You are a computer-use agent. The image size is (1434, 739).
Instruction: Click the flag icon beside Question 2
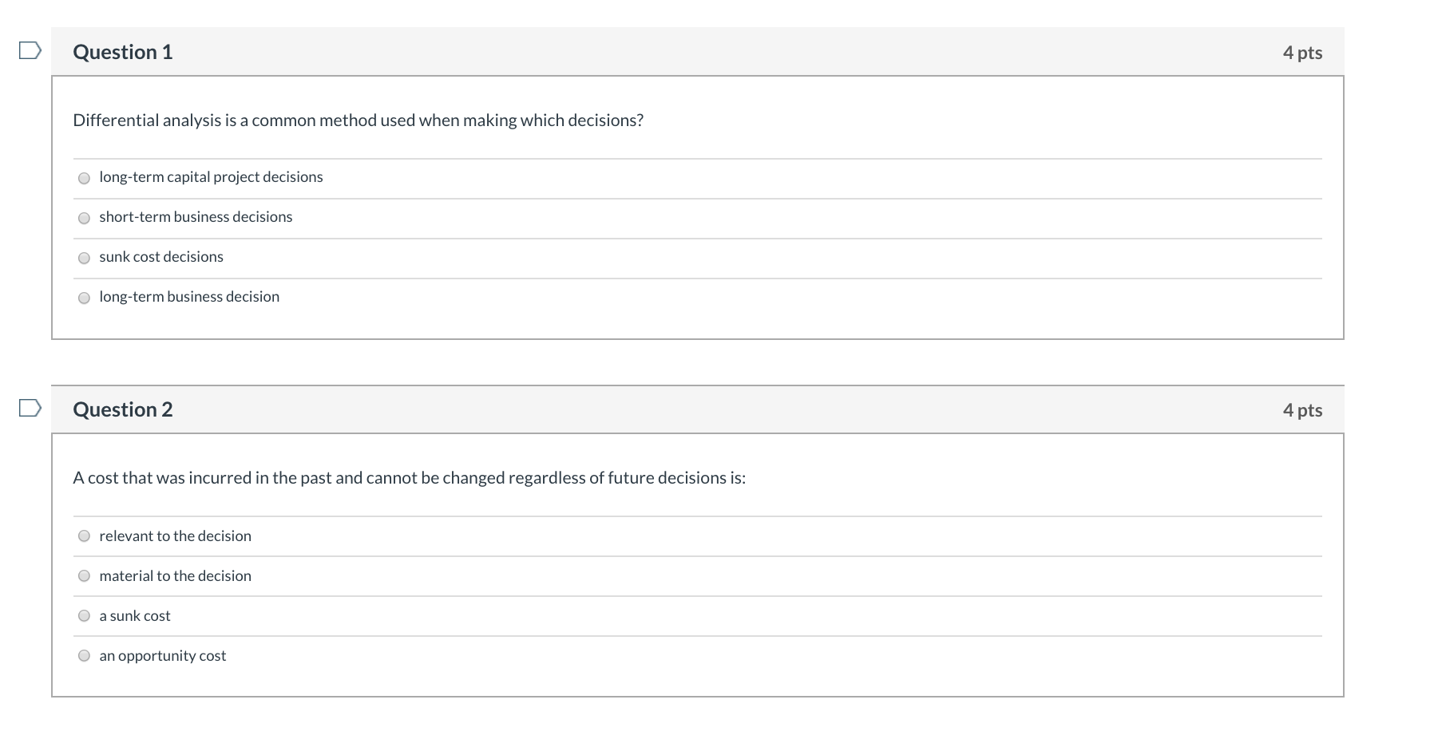click(x=29, y=409)
